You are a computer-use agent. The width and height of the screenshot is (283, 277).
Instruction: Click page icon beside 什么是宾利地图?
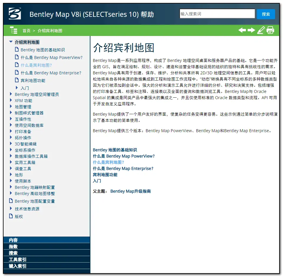[x=16, y=65]
